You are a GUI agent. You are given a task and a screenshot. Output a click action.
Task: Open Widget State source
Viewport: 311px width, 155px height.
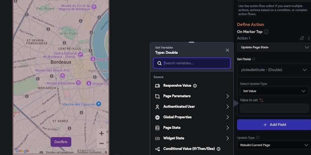(192, 138)
